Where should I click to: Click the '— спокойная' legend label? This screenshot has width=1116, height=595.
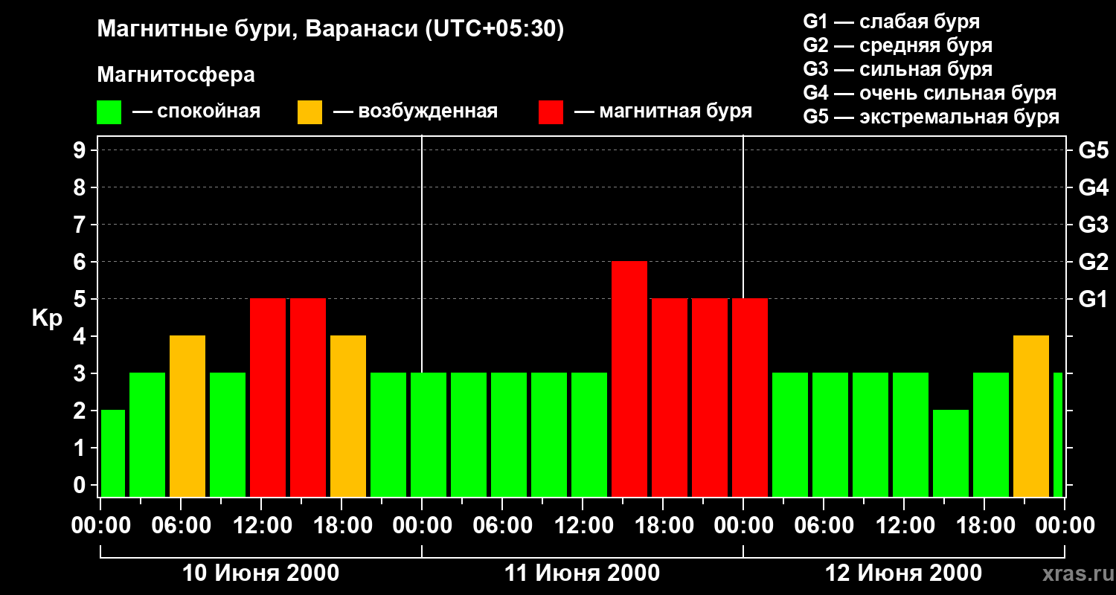(x=196, y=112)
